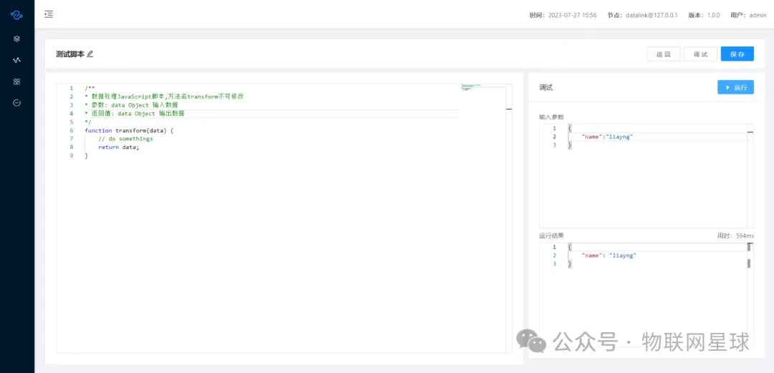Viewport: 774px width, 373px height.
Task: Click the 调试 button
Action: (700, 54)
